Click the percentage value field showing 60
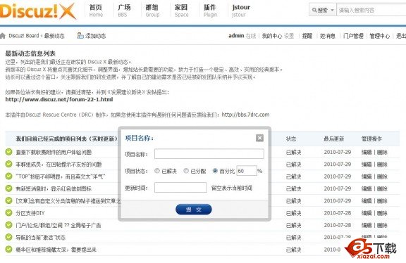The height and width of the screenshot is (263, 406). (247, 171)
